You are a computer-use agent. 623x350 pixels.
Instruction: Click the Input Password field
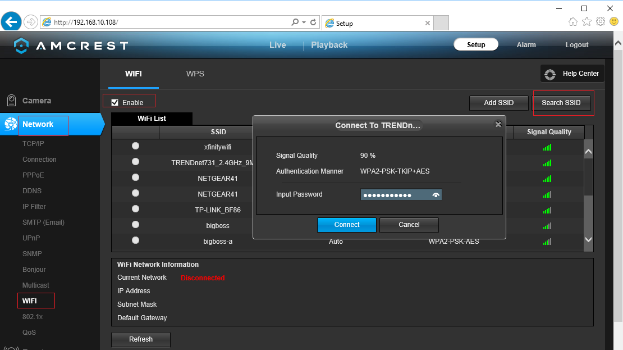tap(396, 195)
